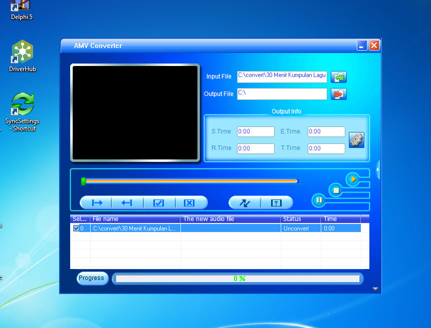Click the input file browse icon
431x328 pixels.
339,77
